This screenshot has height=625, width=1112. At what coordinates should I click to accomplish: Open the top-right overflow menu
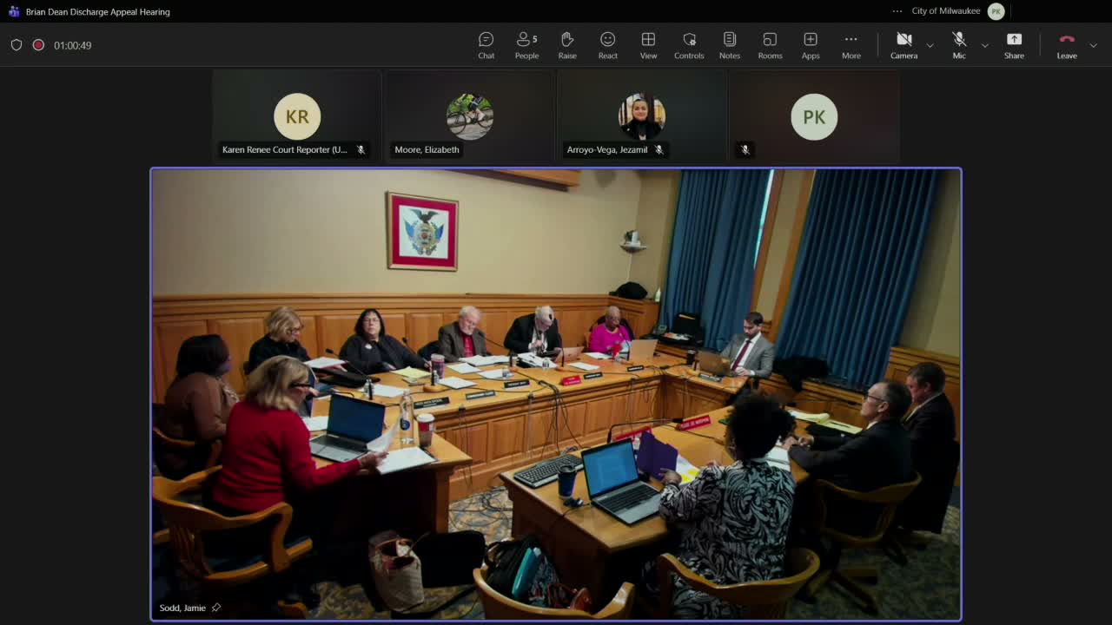(x=897, y=10)
